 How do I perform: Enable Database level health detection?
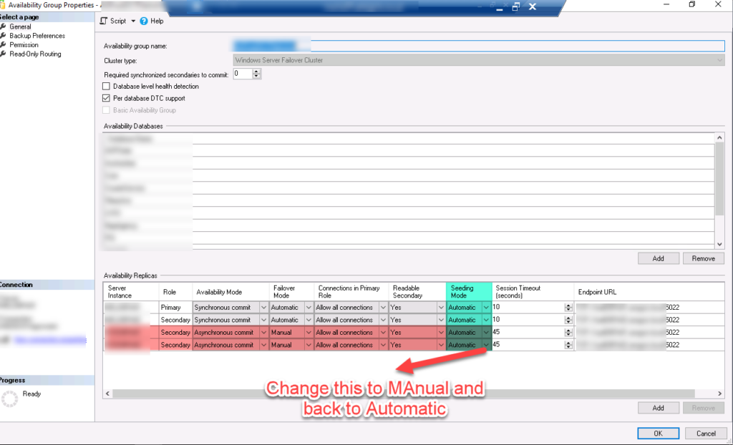point(106,87)
